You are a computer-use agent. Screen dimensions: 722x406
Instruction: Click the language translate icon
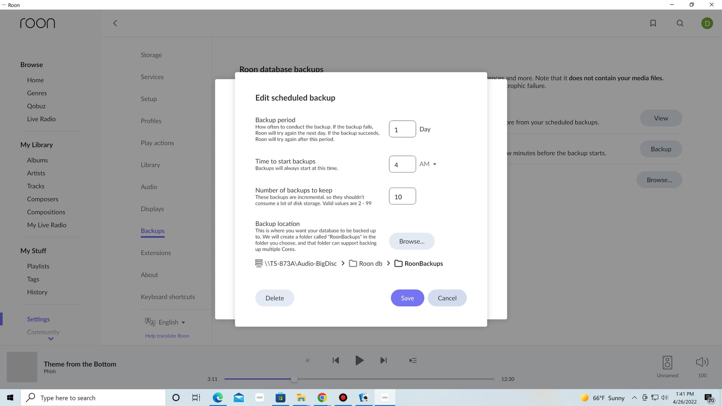(150, 322)
